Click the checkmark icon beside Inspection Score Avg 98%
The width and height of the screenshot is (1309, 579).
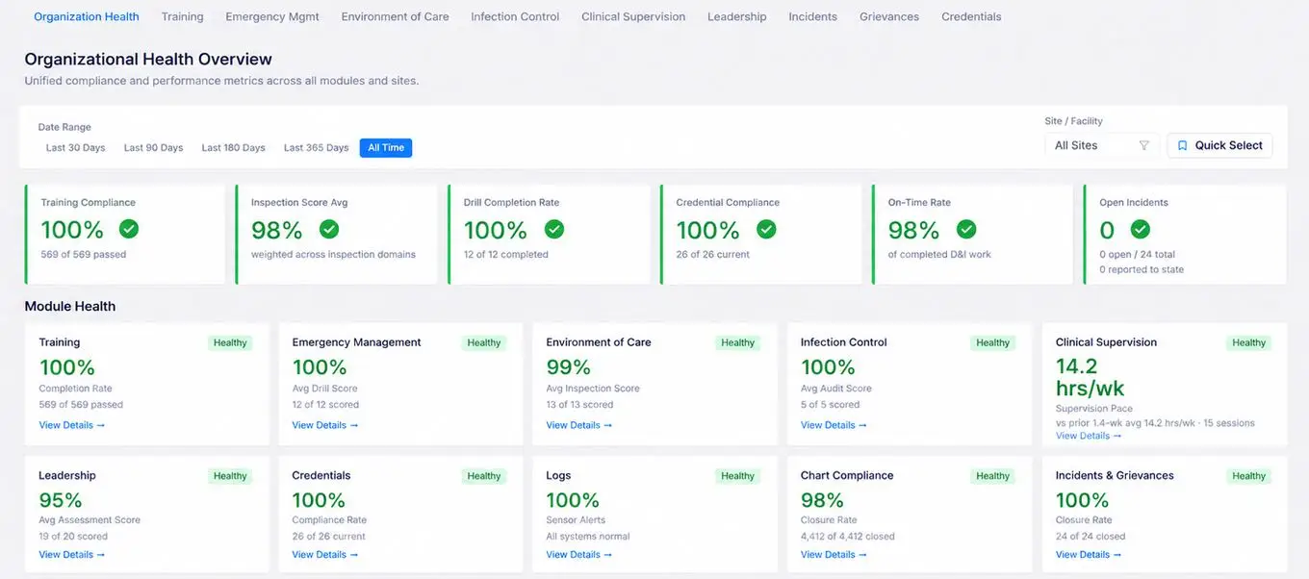tap(329, 229)
